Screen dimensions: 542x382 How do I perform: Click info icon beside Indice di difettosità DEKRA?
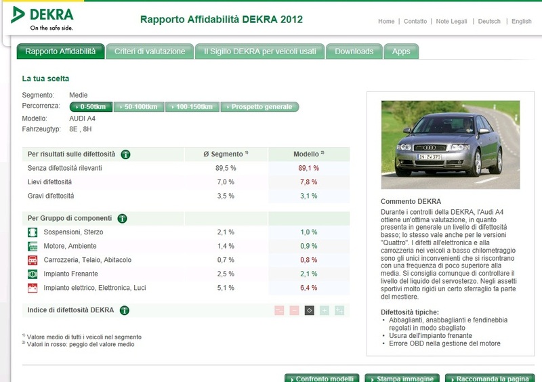click(125, 311)
